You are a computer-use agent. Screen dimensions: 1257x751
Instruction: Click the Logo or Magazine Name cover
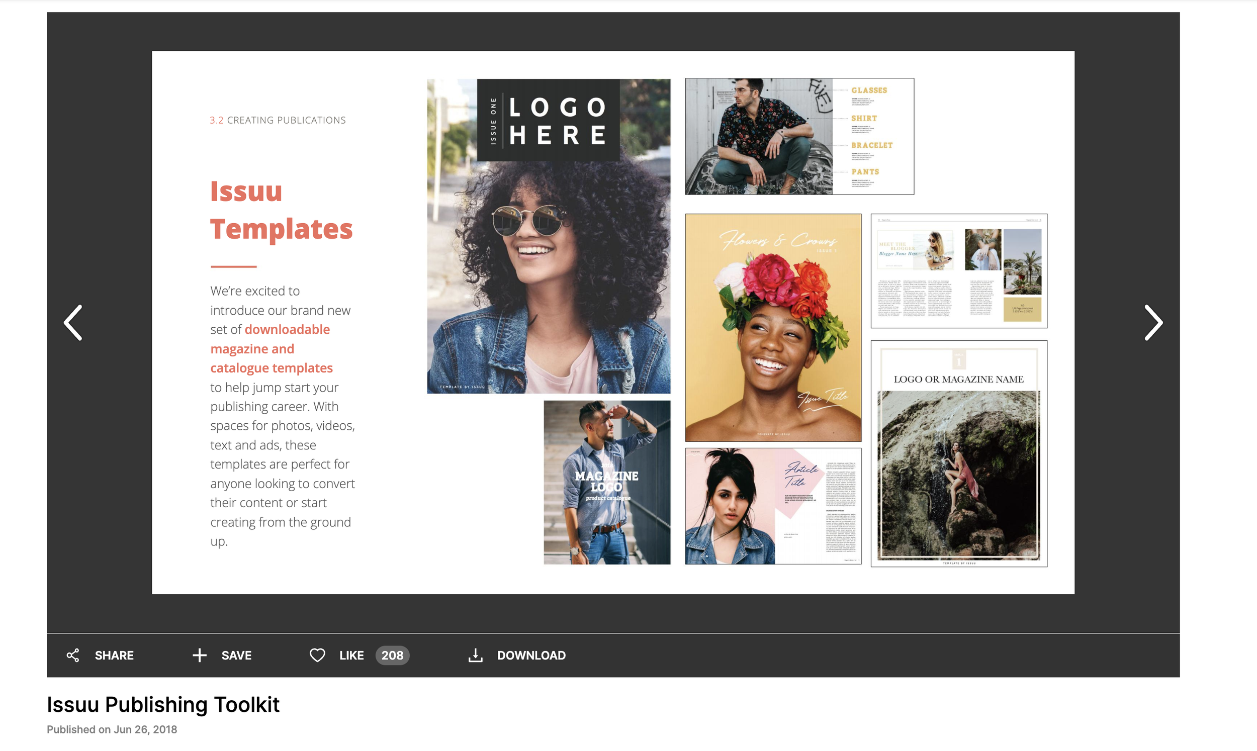click(958, 453)
